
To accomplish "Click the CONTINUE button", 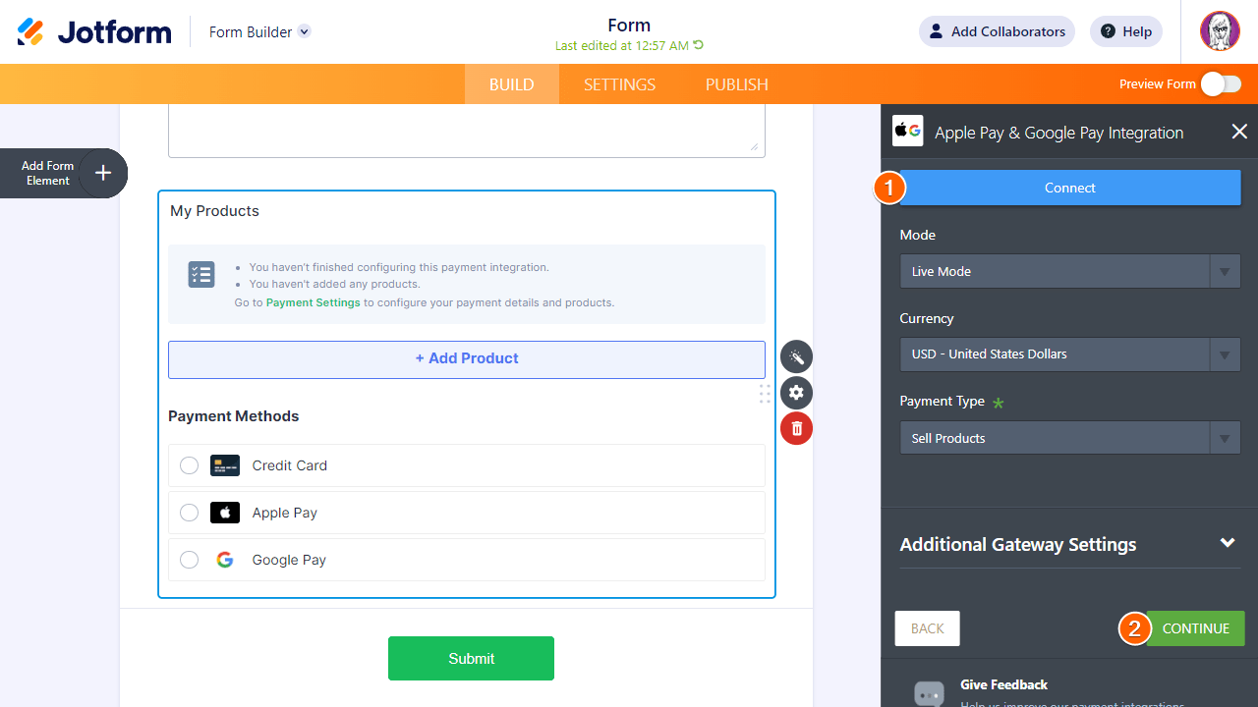I will (x=1196, y=628).
